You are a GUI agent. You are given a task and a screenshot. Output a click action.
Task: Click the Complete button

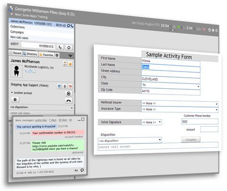click(191, 140)
